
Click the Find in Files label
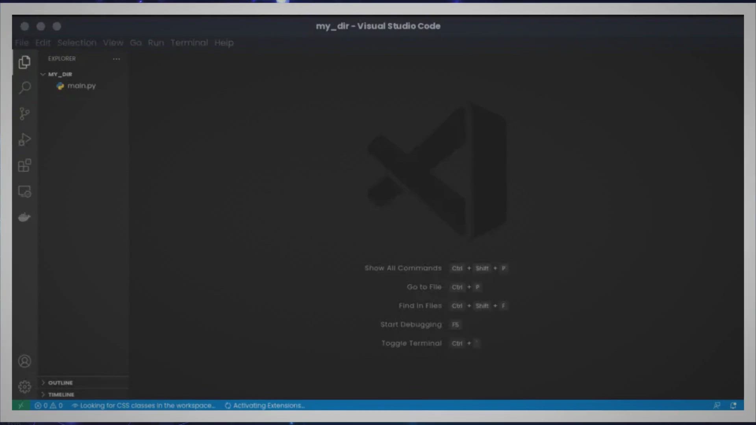(420, 306)
